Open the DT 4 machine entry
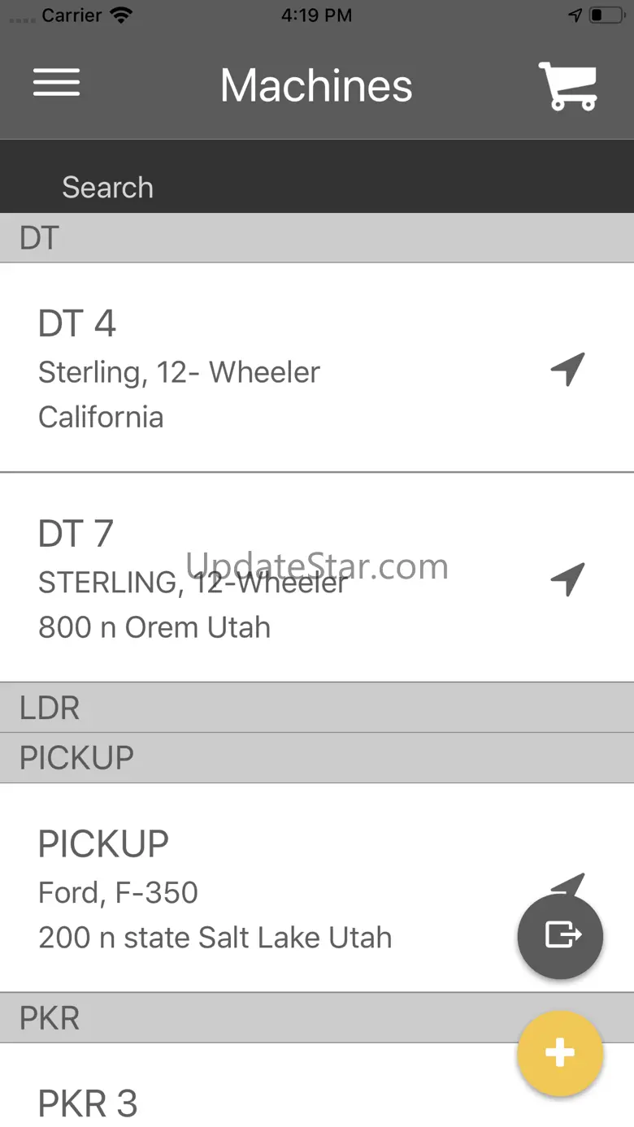The width and height of the screenshot is (634, 1127). click(x=244, y=368)
